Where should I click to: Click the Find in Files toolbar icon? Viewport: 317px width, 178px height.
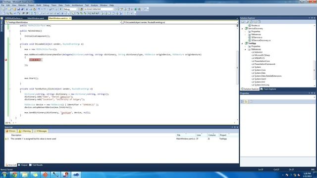[x=81, y=9]
